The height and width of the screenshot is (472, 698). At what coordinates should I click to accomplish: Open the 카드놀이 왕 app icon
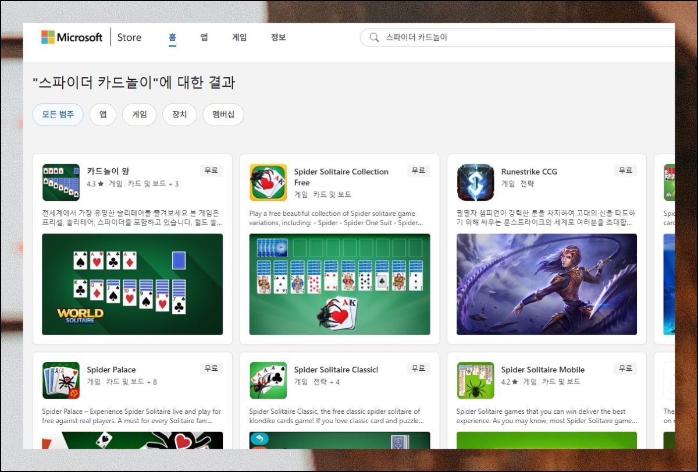[61, 182]
